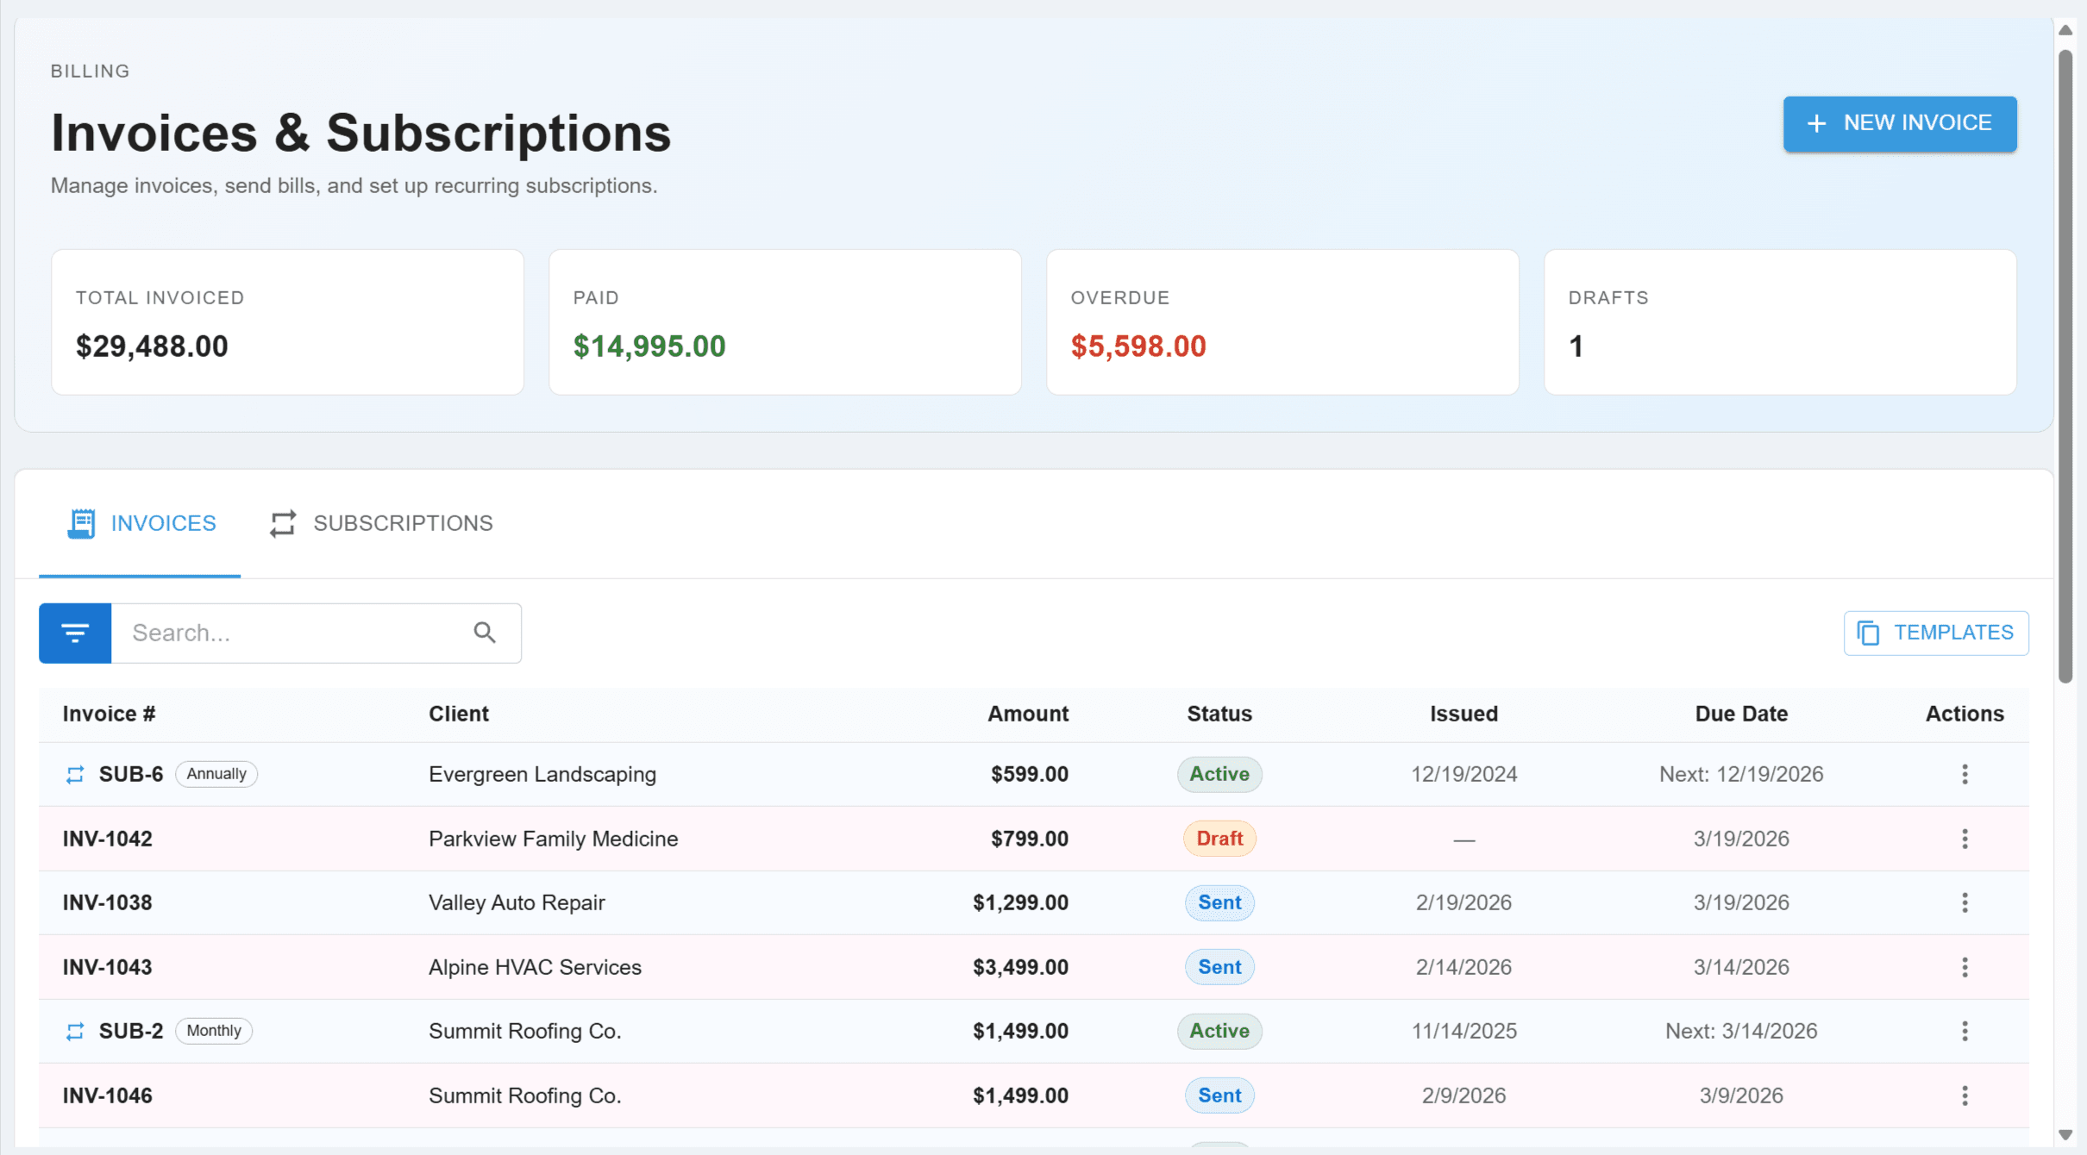Image resolution: width=2087 pixels, height=1155 pixels.
Task: Click Sent status badge for Alpine HVAC Services
Action: tap(1219, 967)
